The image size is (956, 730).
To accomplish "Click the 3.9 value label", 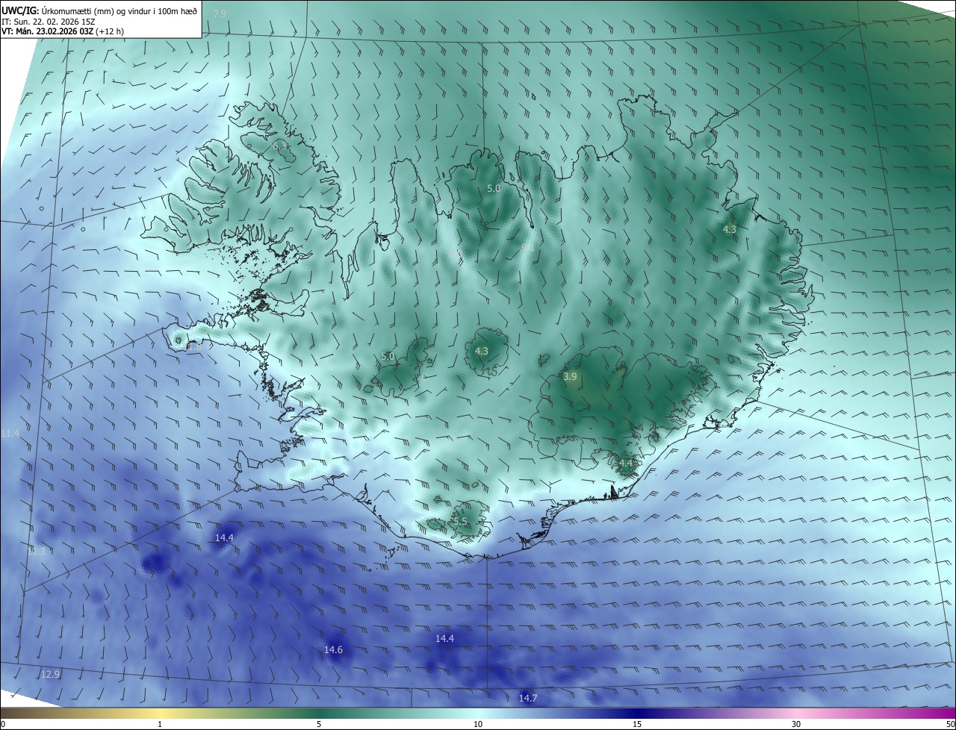I will coord(570,377).
